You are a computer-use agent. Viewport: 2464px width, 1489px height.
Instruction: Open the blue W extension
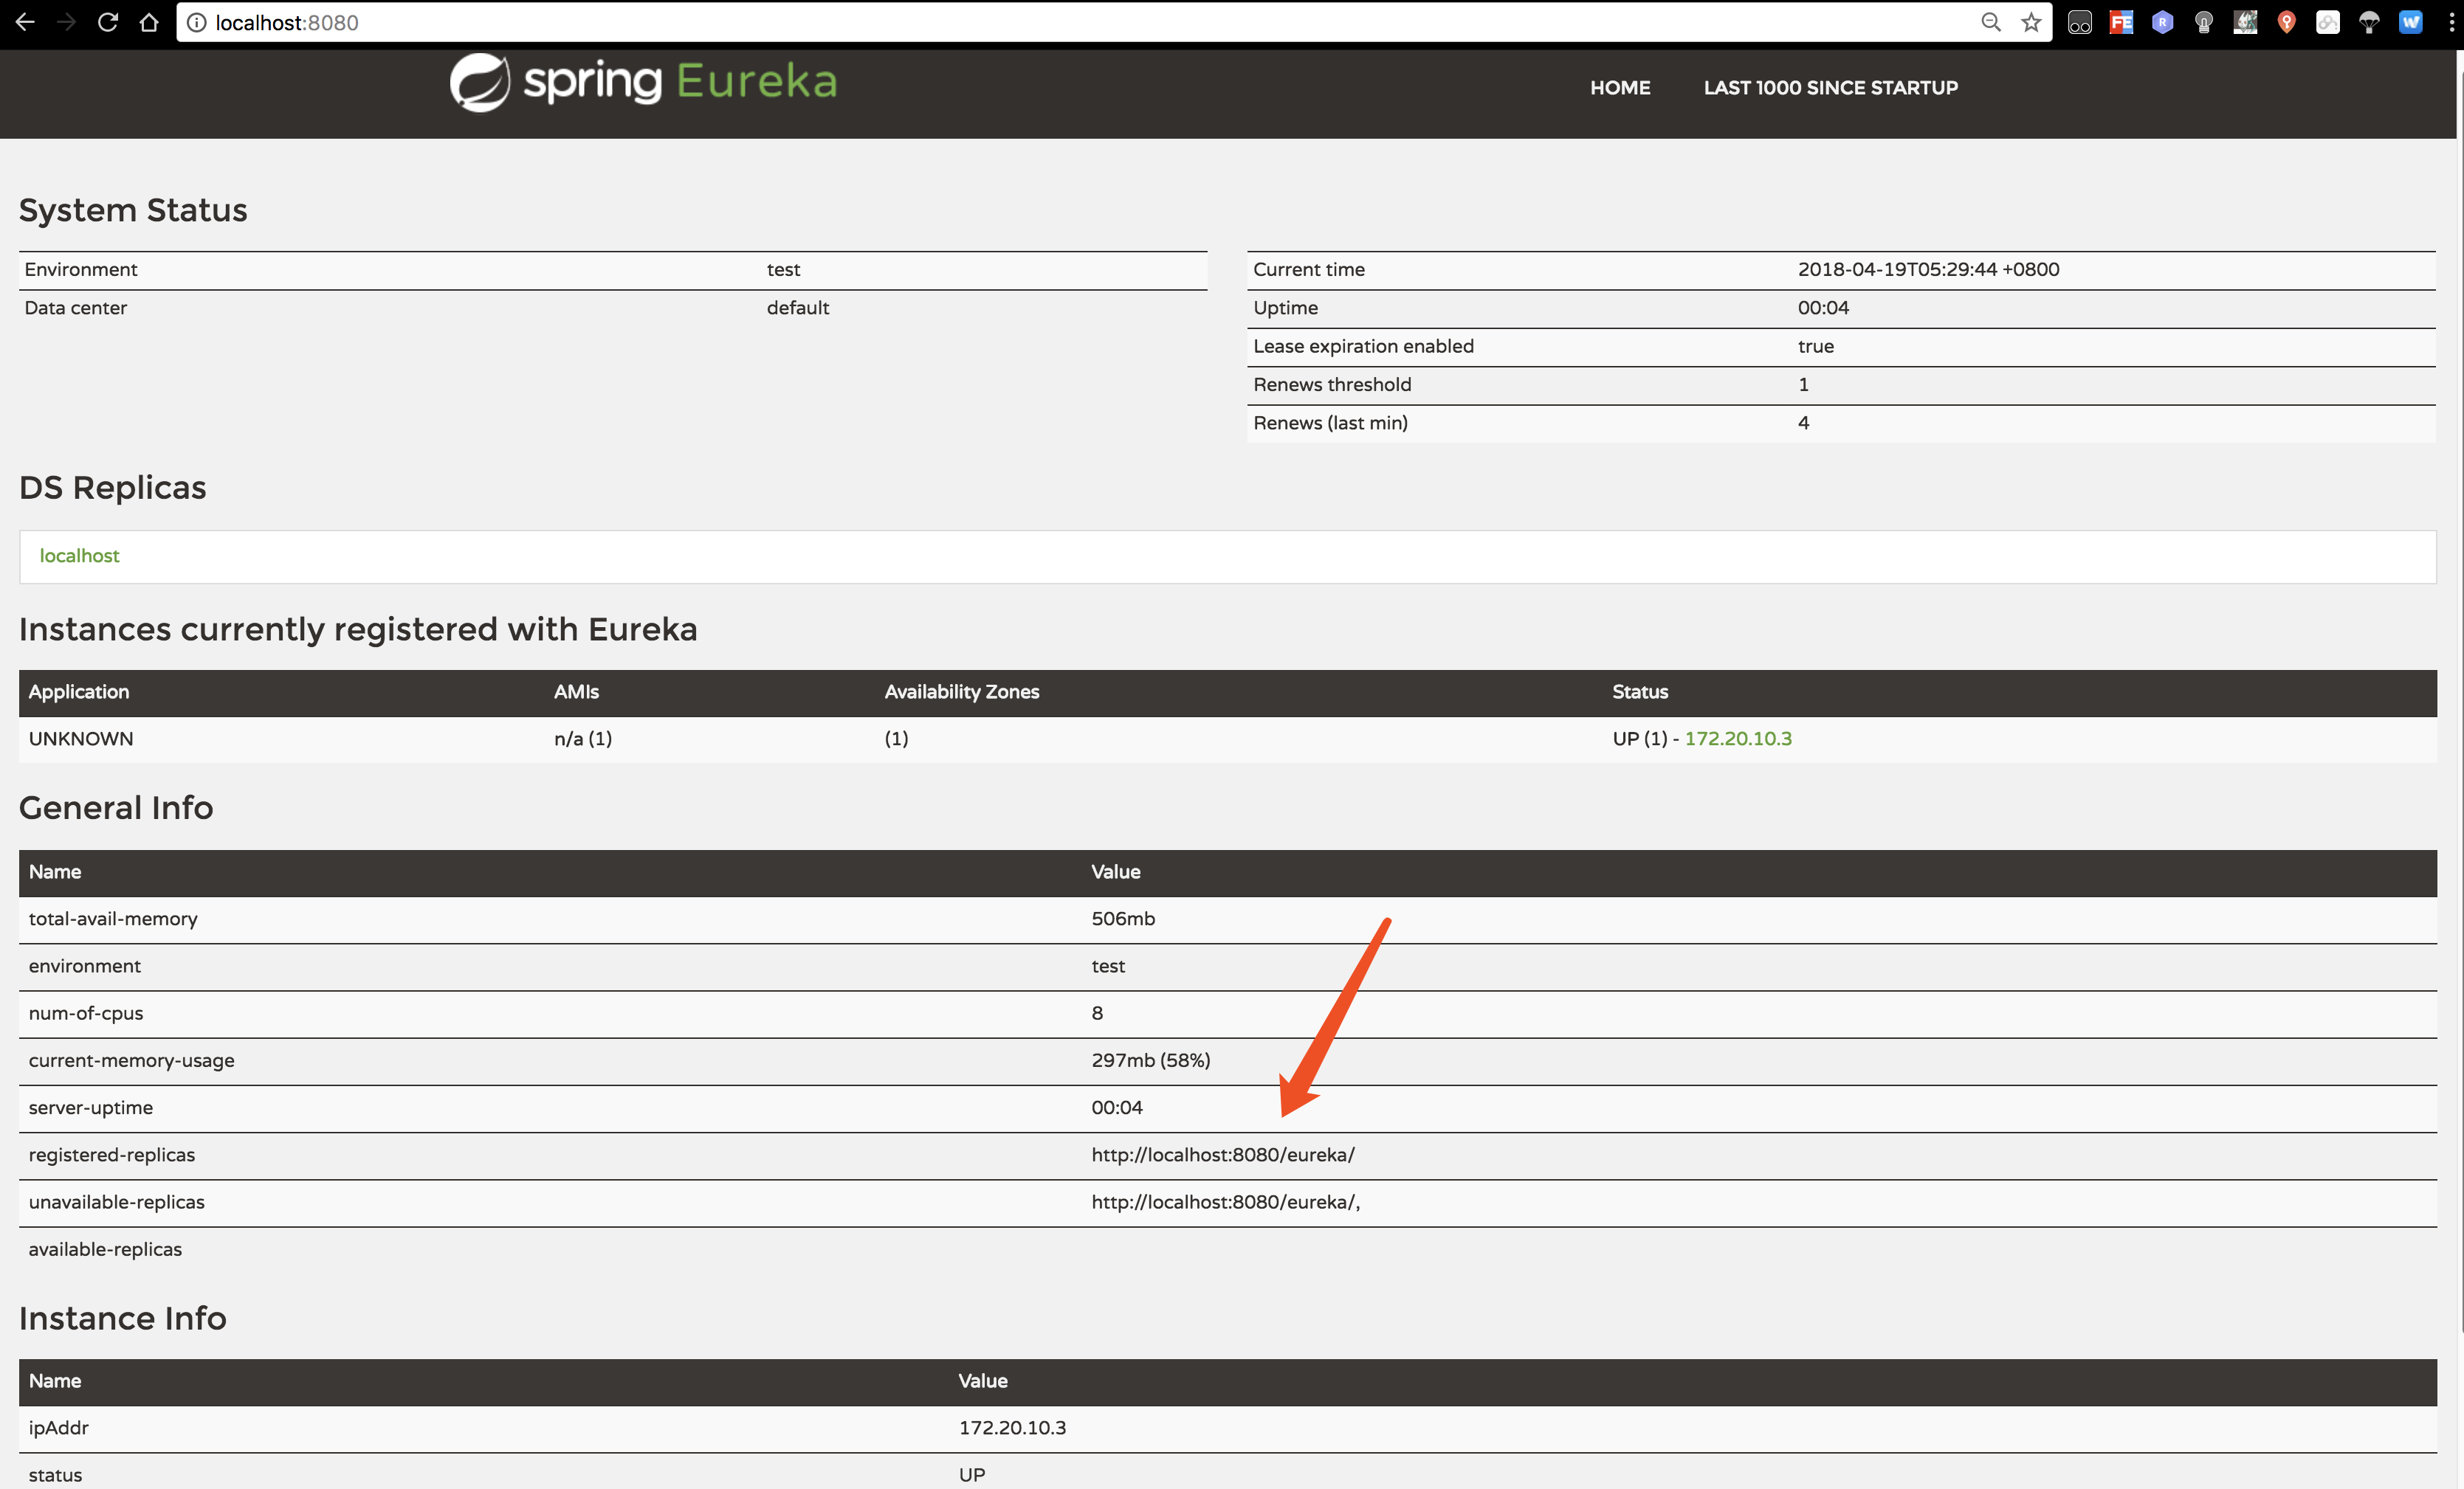pos(2410,22)
